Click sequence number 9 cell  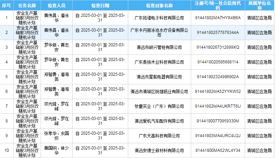pyautogui.click(x=7, y=136)
